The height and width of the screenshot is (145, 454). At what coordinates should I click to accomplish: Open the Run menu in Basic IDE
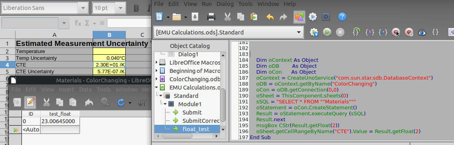(207, 4)
